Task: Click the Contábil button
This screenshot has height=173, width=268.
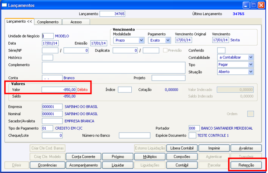Action: pyautogui.click(x=182, y=165)
